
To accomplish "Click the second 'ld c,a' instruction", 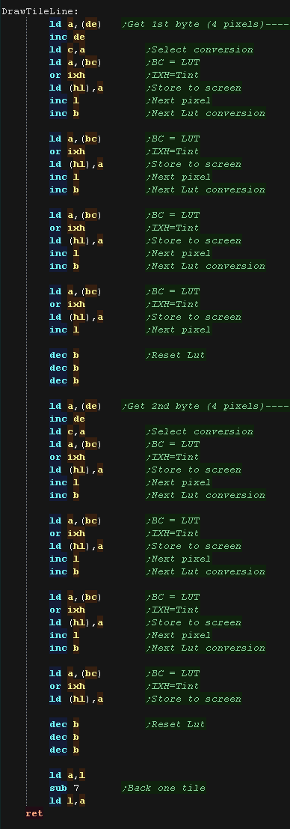I will [x=67, y=431].
